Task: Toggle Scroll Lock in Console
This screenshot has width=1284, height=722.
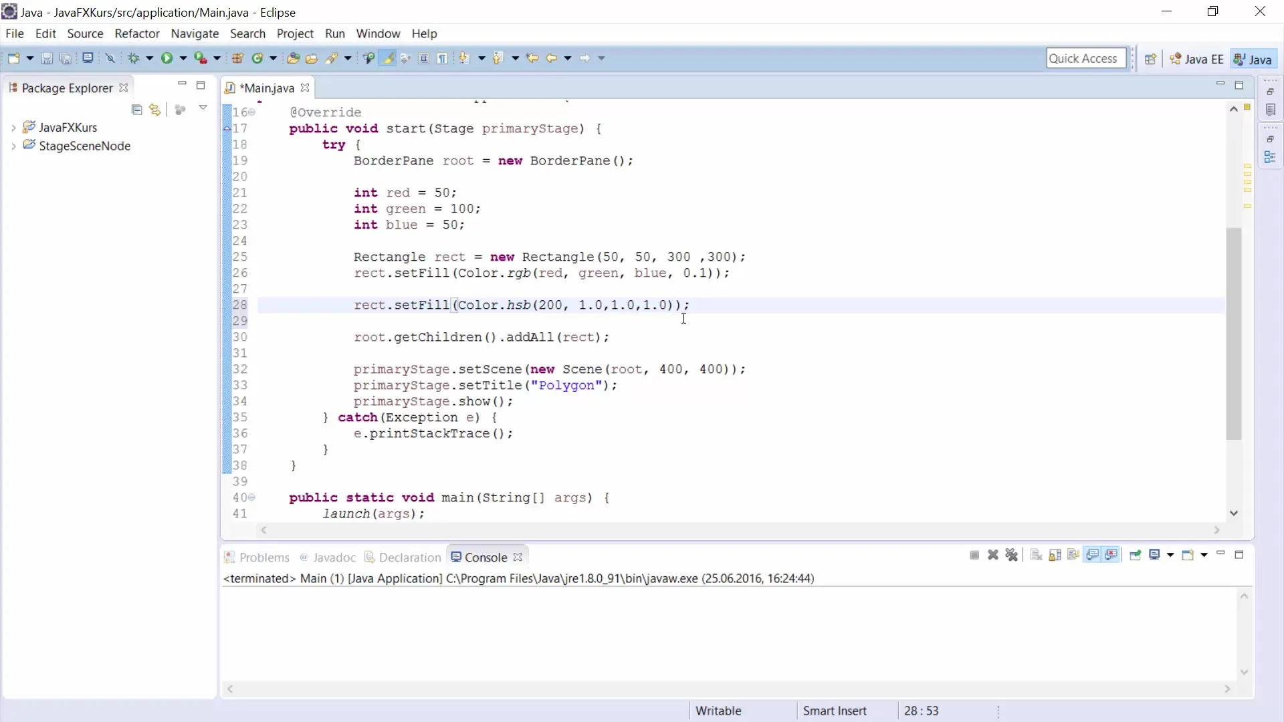Action: 1055,555
